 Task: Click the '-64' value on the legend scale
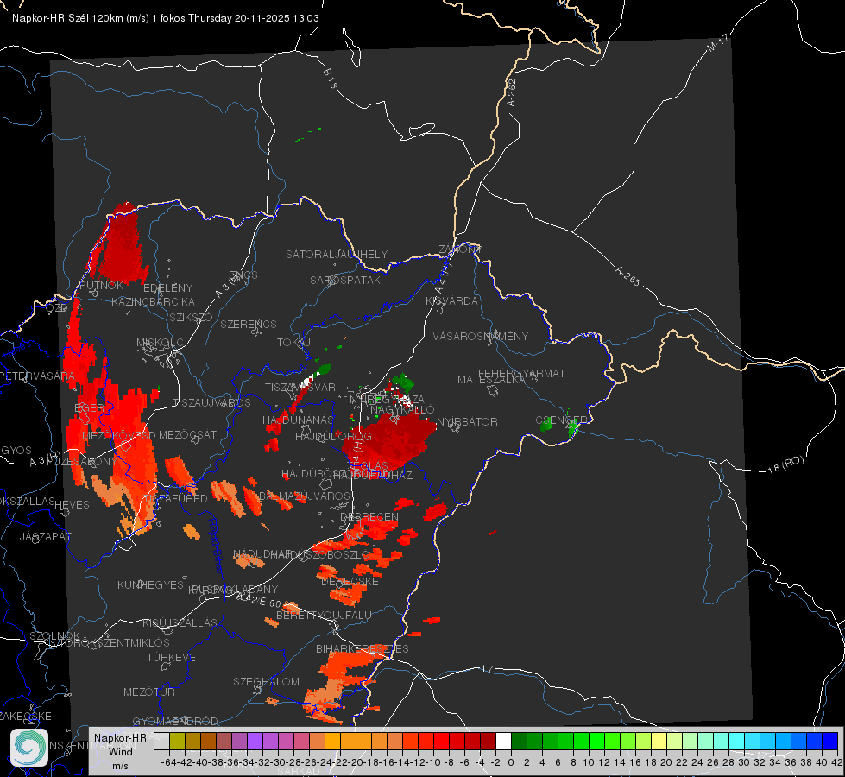168,762
